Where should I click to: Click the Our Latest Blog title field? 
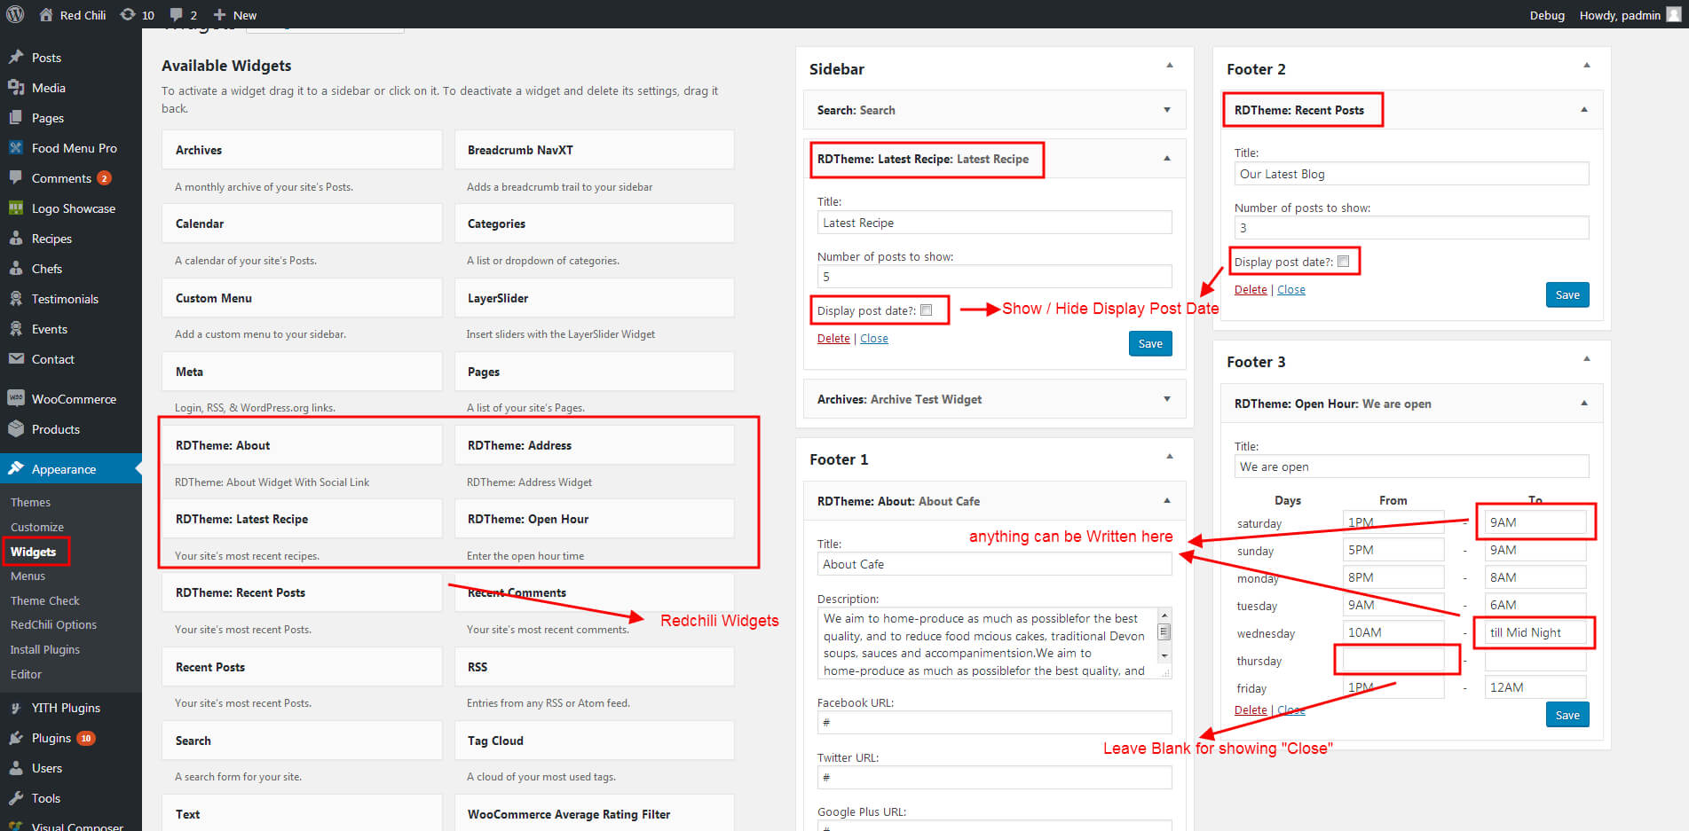tap(1411, 174)
